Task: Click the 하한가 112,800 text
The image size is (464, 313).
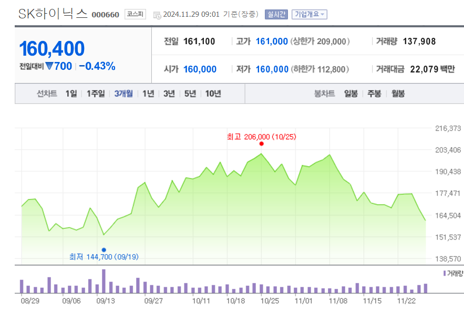Action: (x=320, y=69)
